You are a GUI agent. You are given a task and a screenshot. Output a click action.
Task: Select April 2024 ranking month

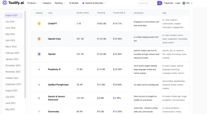[x=10, y=40]
